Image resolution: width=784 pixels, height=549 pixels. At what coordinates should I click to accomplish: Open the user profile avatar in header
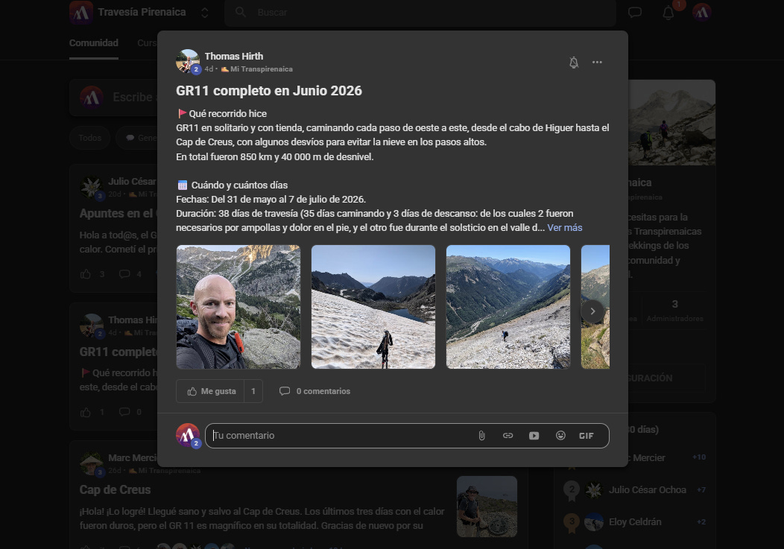[702, 13]
